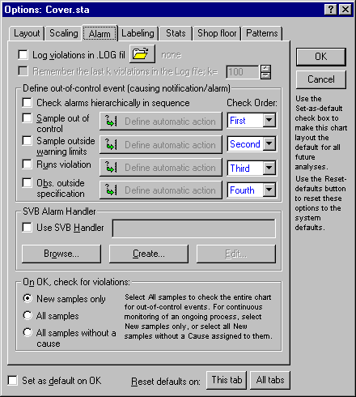Click the k violations value field
The height and width of the screenshot is (397, 356).
tap(242, 72)
